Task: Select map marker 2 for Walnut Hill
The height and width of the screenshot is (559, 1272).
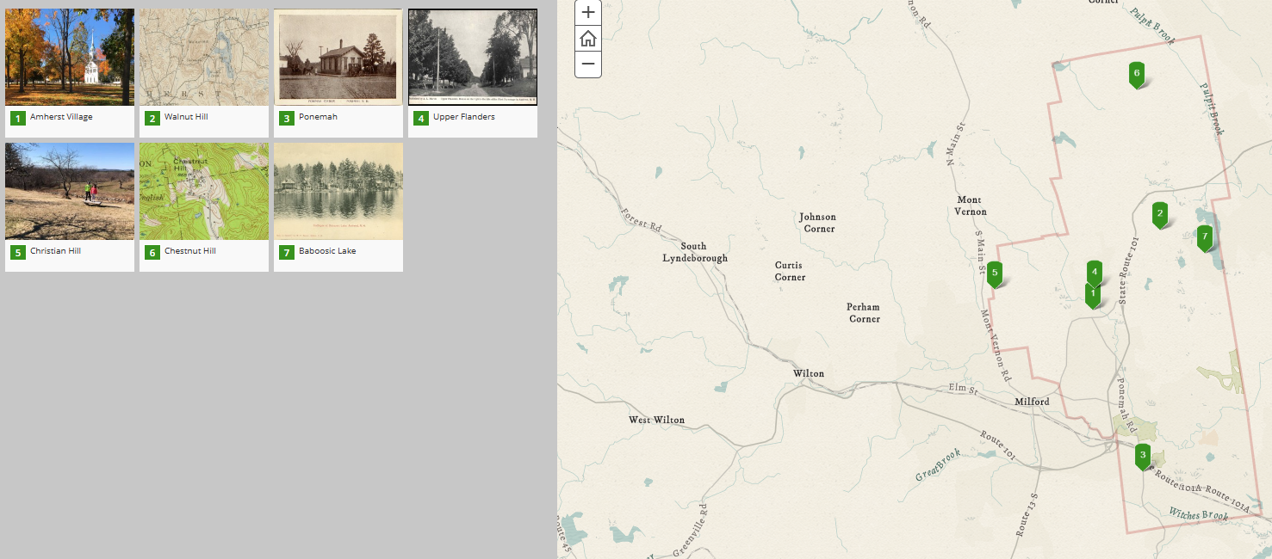Action: (x=1160, y=215)
